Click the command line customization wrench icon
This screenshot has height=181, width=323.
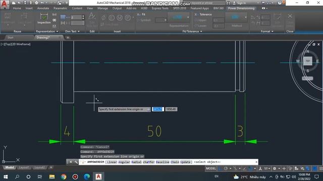(x=76, y=162)
